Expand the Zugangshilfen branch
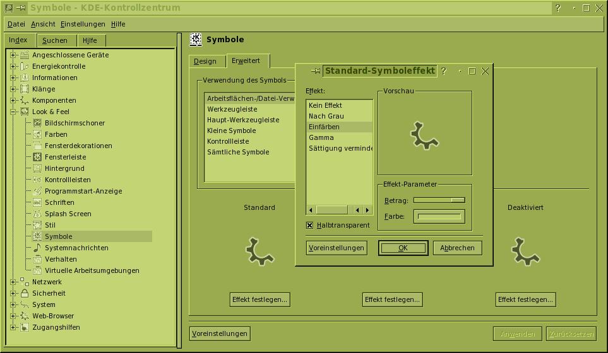The width and height of the screenshot is (608, 353). tap(13, 327)
